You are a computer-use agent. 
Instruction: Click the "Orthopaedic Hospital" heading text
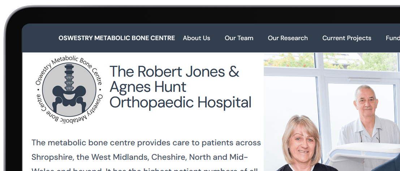coord(180,102)
